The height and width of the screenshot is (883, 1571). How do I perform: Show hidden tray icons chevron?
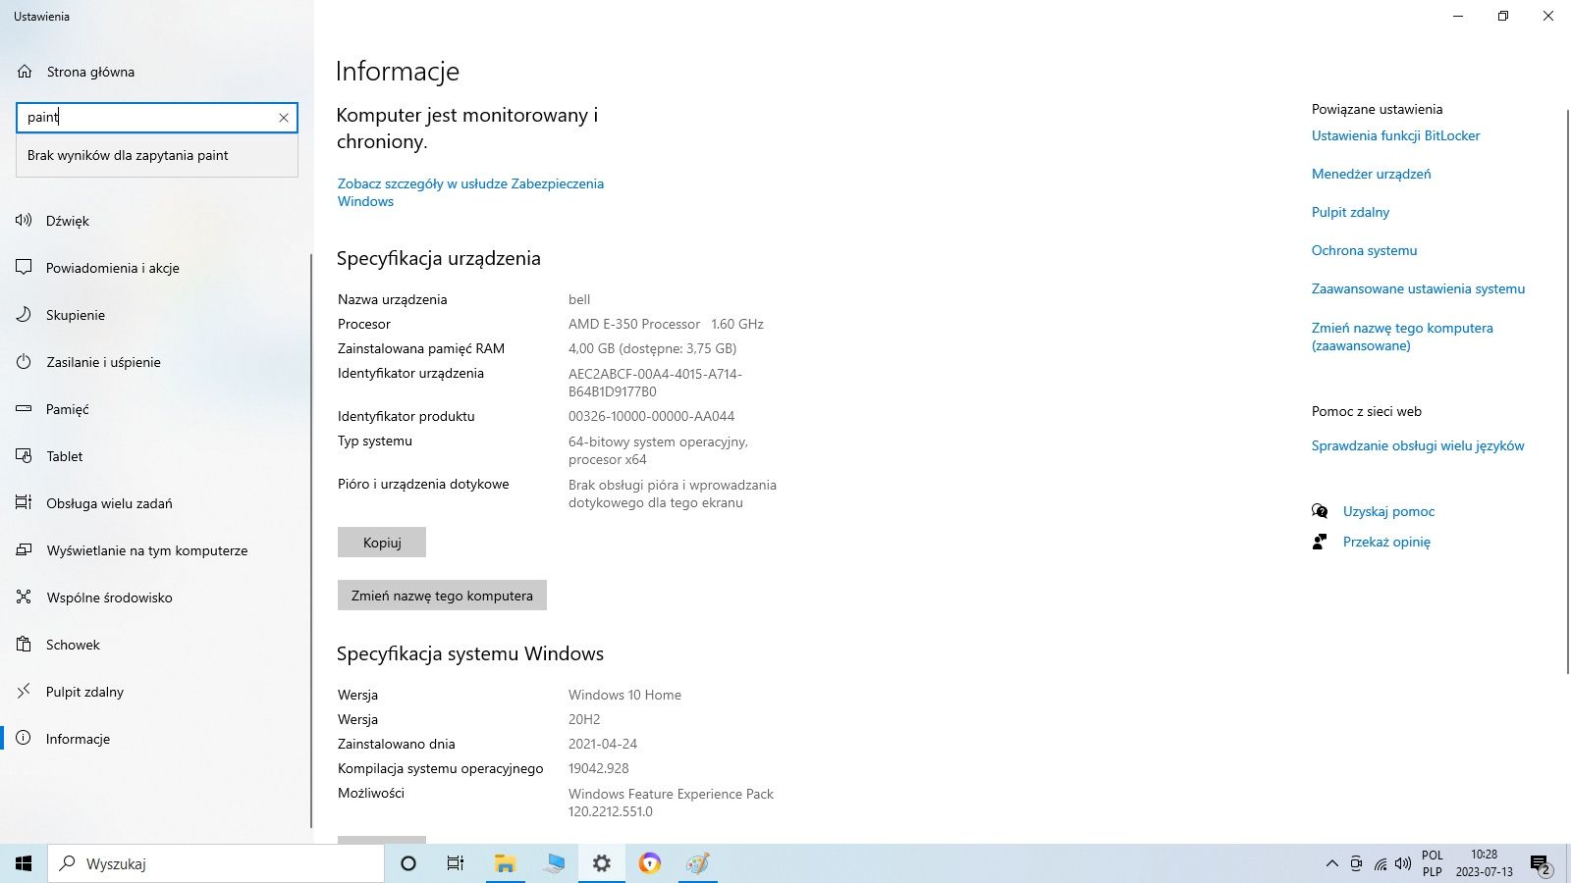[1332, 864]
